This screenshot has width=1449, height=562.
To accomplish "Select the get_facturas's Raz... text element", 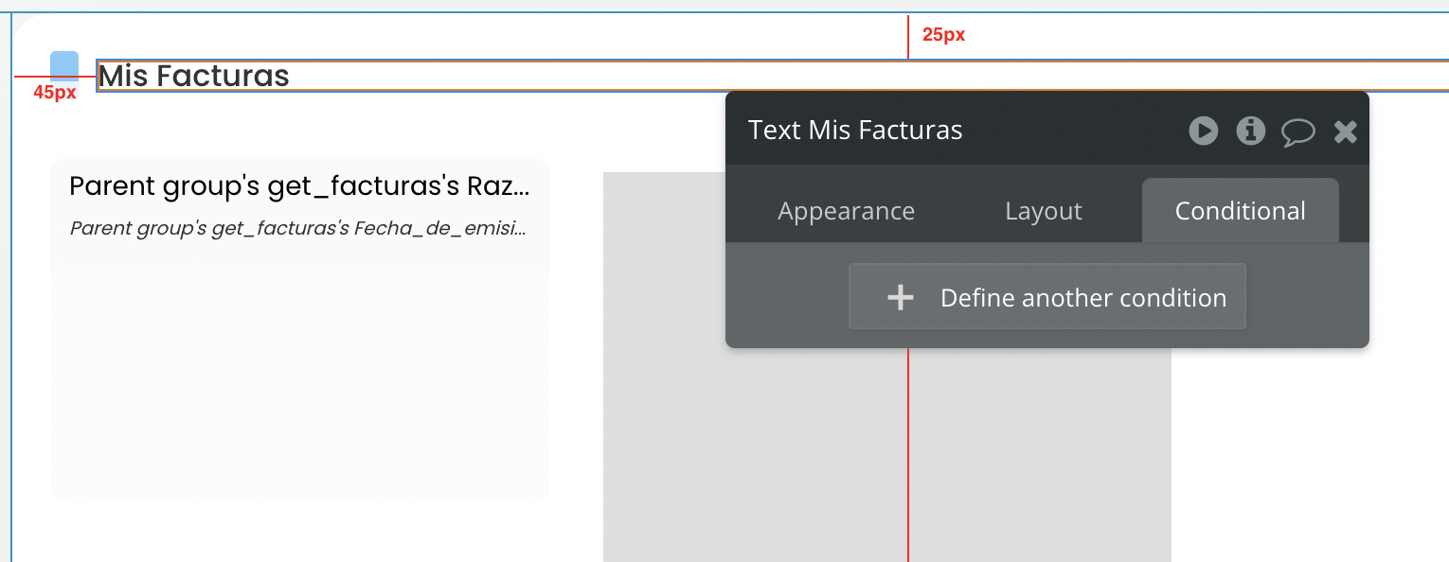I will coord(299,186).
